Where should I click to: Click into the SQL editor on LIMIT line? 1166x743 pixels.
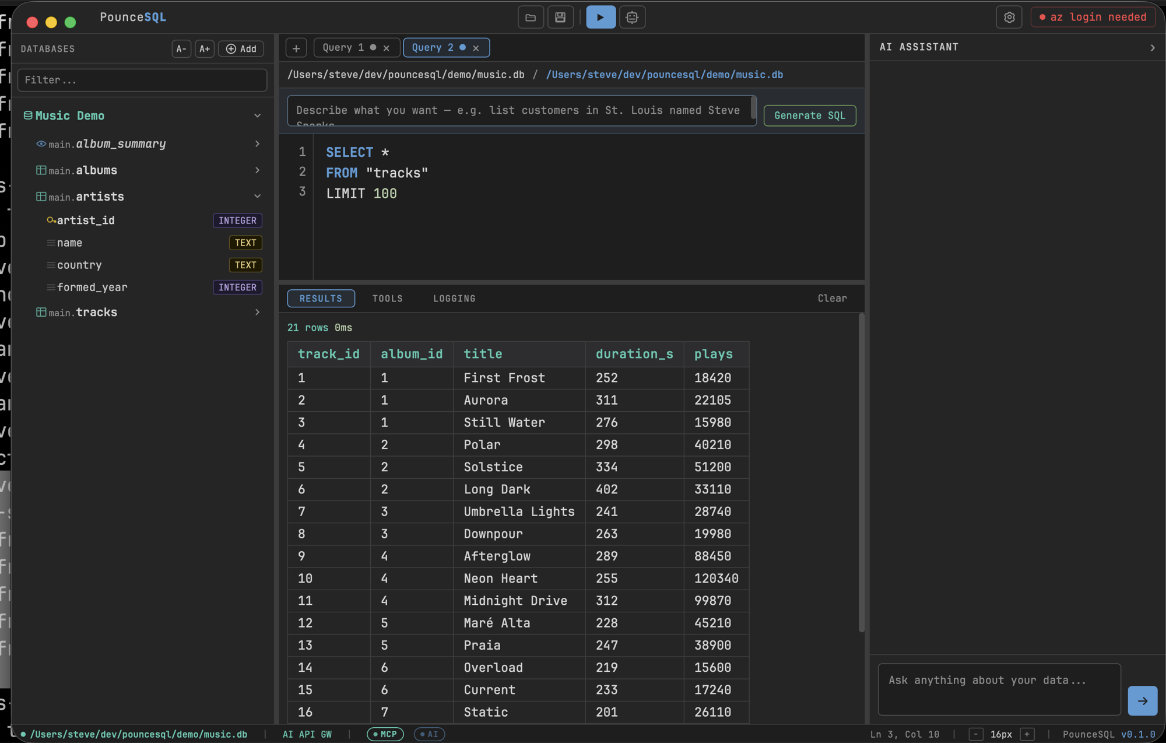click(x=361, y=194)
